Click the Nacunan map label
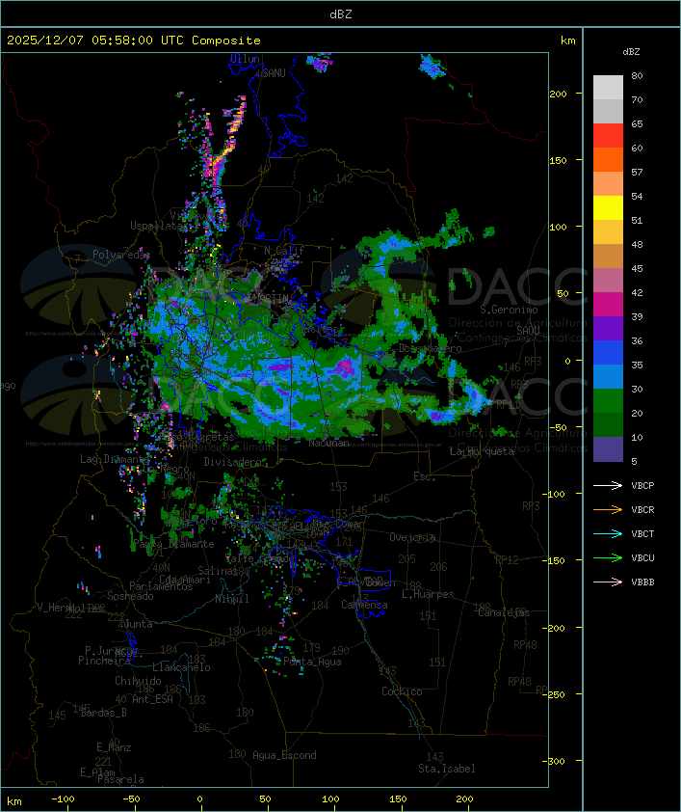This screenshot has width=681, height=812. (x=328, y=444)
